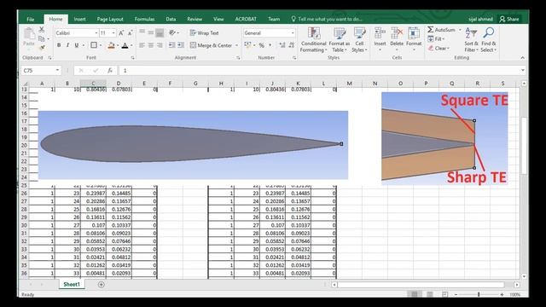This screenshot has width=546, height=307.
Task: Open Clear eraser options
Action: click(x=439, y=48)
